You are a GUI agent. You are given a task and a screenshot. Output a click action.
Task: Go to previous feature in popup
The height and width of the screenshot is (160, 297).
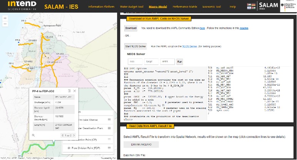pos(62,135)
